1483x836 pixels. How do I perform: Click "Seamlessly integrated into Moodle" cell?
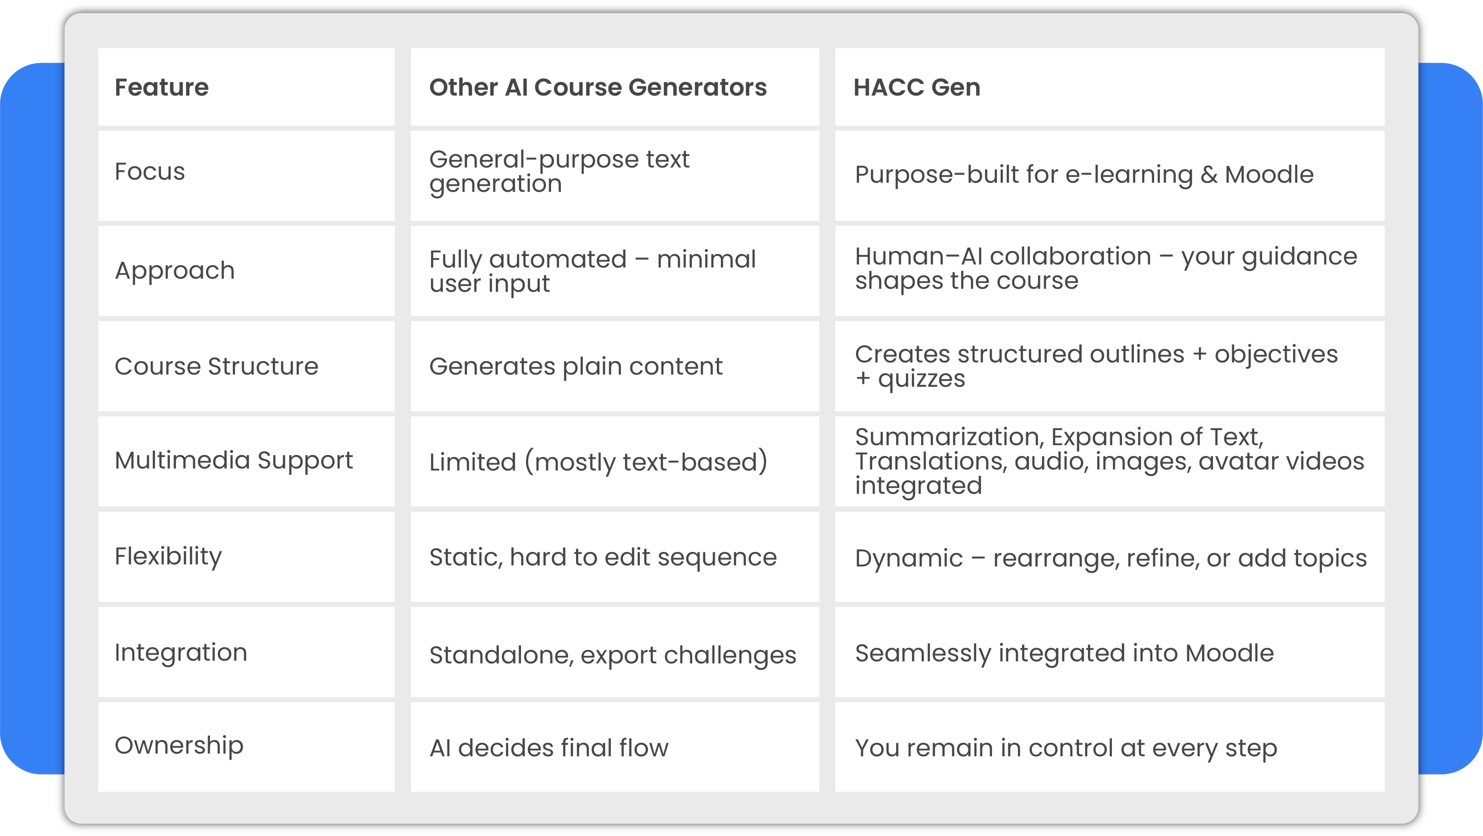1064,653
